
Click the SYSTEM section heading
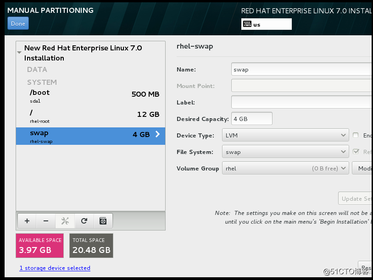coord(42,82)
